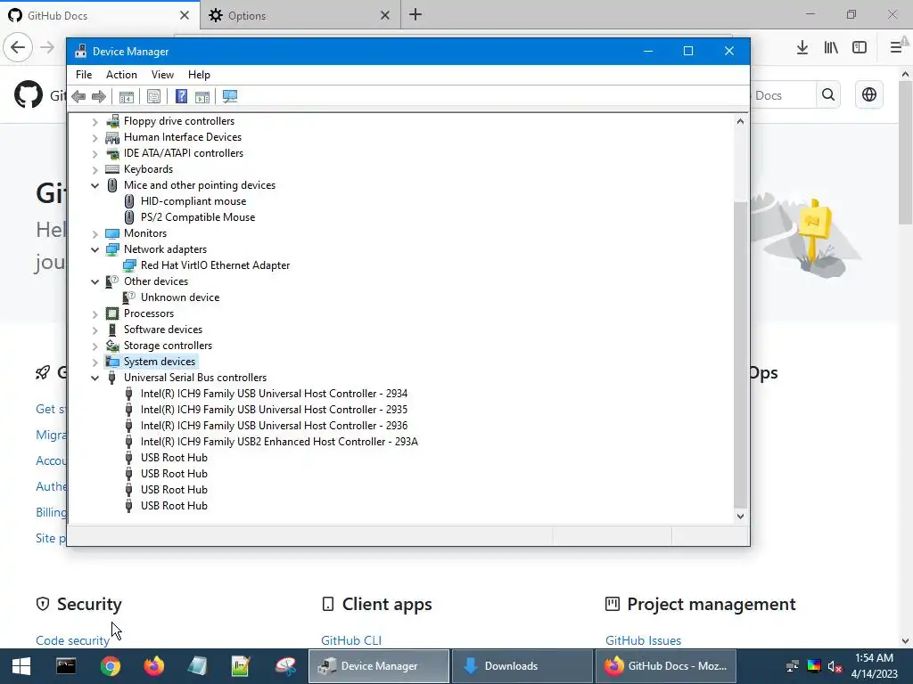Screen dimensions: 913x684
Task: Click Device Manager scrollbar down arrow
Action: (740, 516)
